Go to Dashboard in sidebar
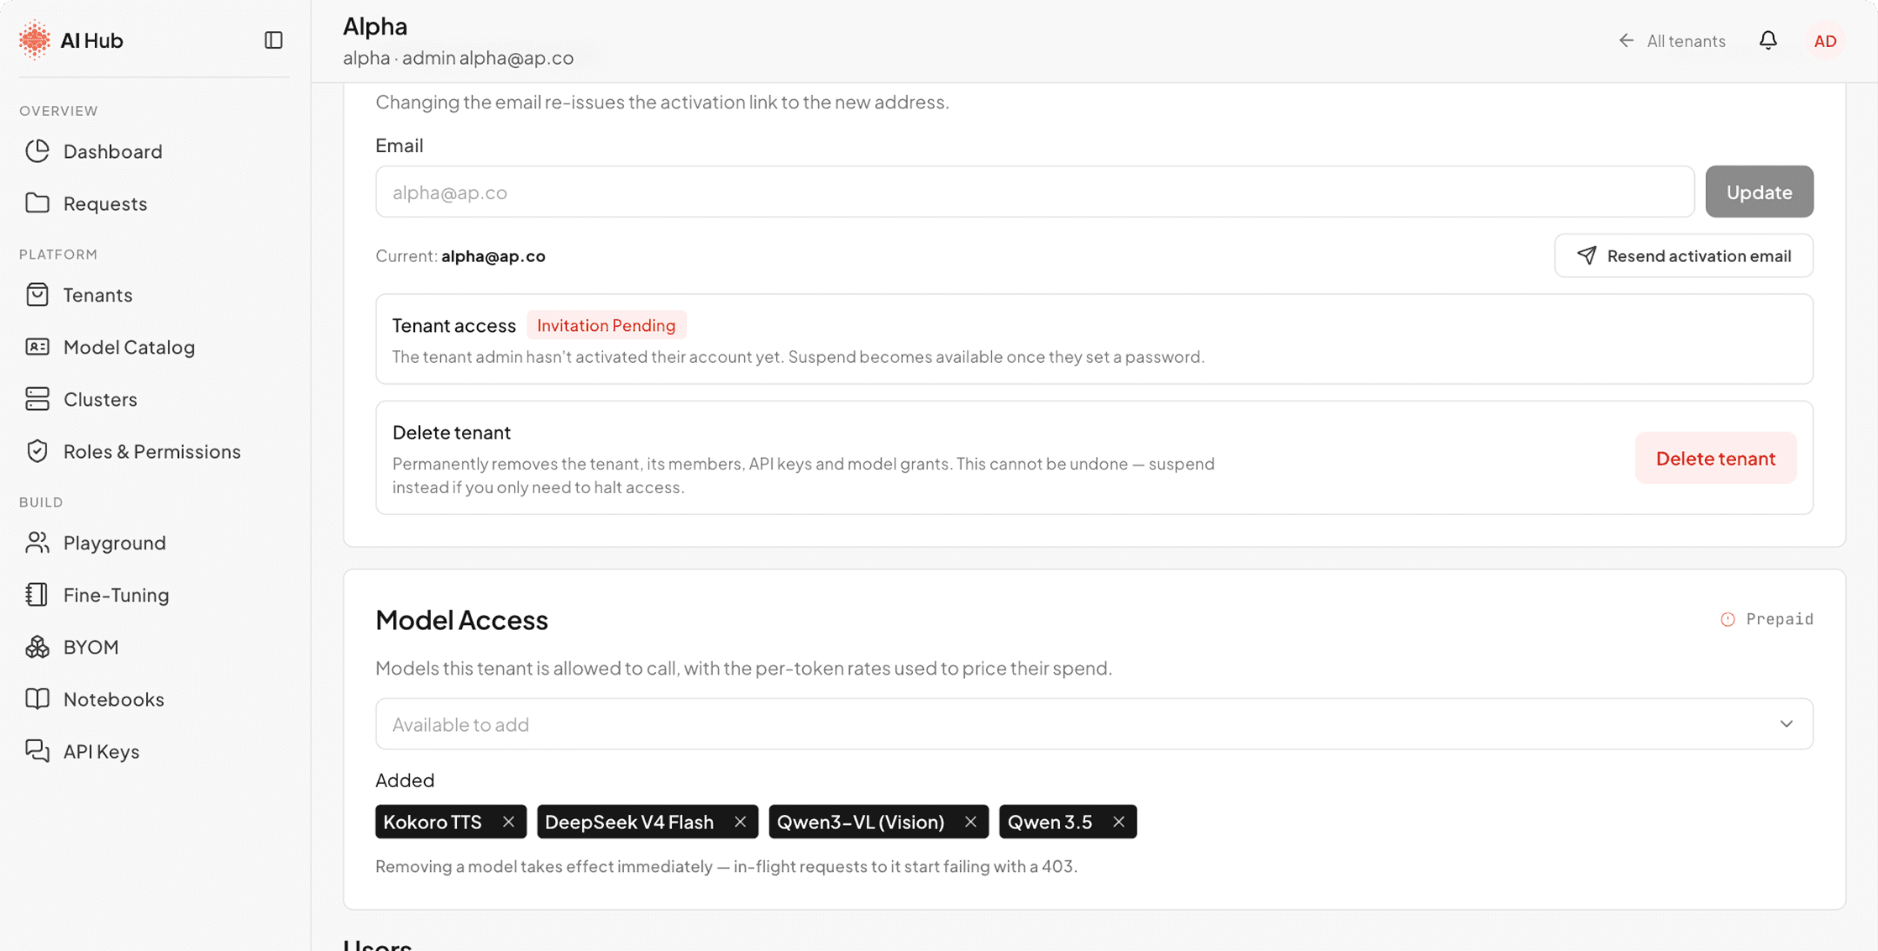The height and width of the screenshot is (951, 1878). [113, 151]
